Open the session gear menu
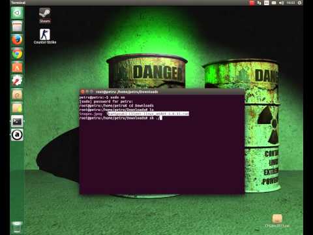Viewport: 313px width, 235px height. (299, 3)
